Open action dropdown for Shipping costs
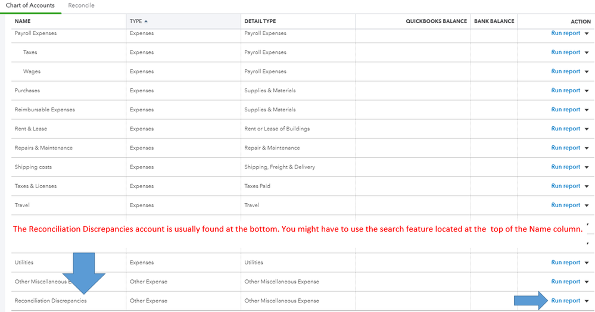This screenshot has width=595, height=312. coord(587,167)
